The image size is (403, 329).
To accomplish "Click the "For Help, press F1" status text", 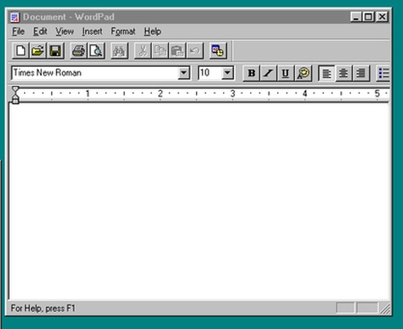I will click(43, 308).
